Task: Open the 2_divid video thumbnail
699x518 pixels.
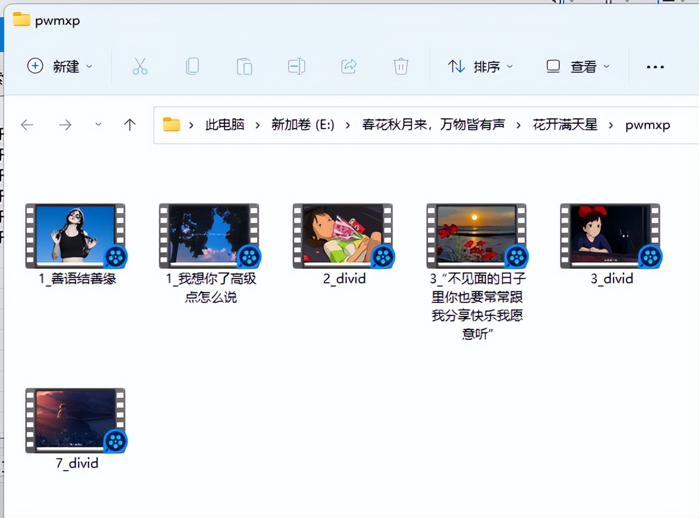Action: (342, 236)
